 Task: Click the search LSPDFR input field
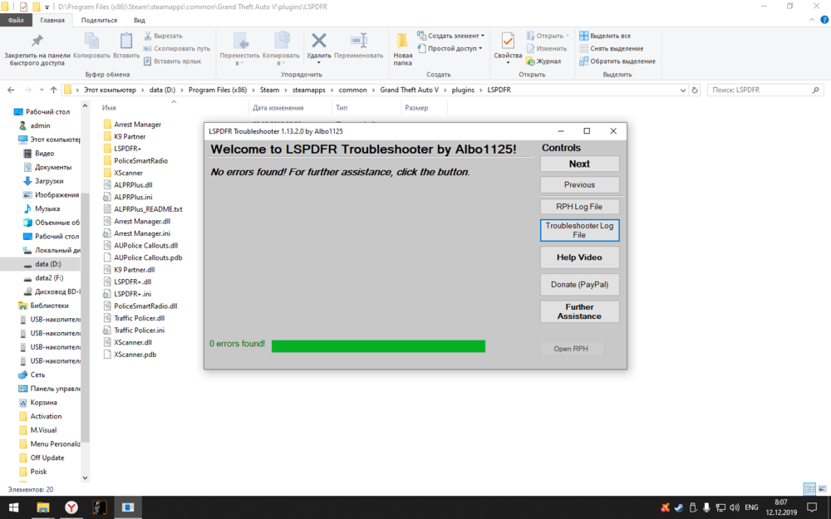(x=759, y=90)
